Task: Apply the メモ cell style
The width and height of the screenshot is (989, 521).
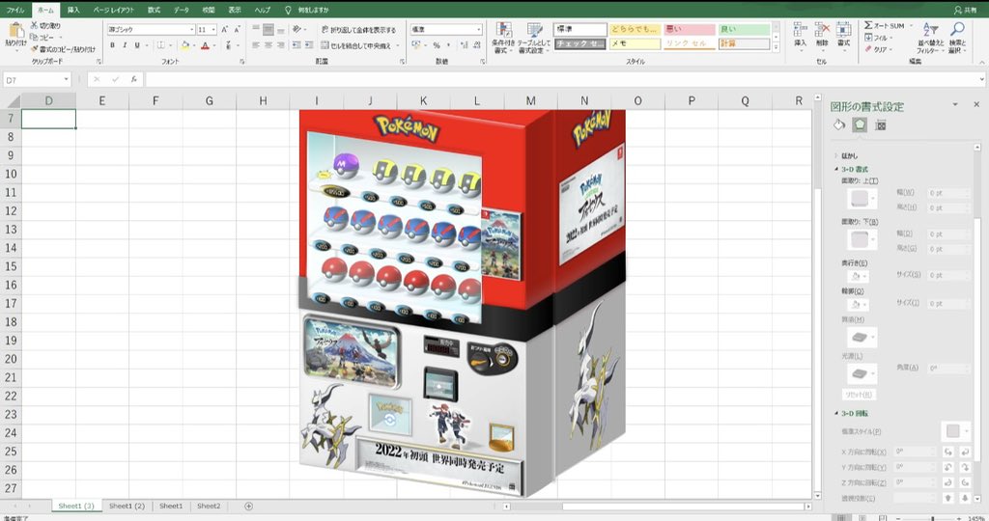Action: (x=636, y=43)
